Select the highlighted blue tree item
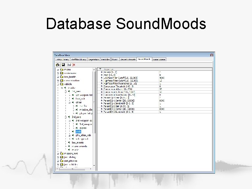The image size is (252, 189). [x=78, y=132]
